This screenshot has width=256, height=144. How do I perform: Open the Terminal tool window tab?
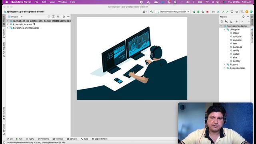tap(58, 139)
